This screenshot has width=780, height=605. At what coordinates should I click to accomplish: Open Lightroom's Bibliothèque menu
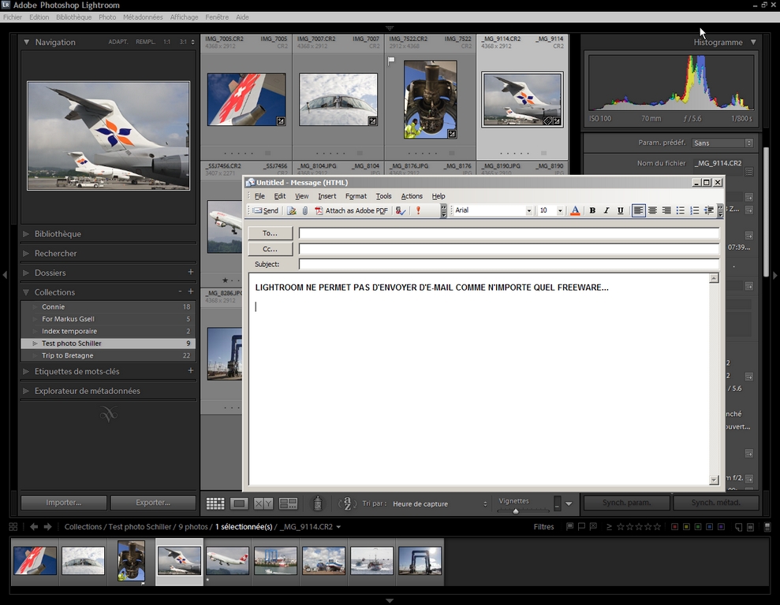click(73, 17)
